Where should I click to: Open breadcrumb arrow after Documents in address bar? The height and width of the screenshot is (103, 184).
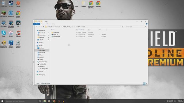tap(62, 27)
